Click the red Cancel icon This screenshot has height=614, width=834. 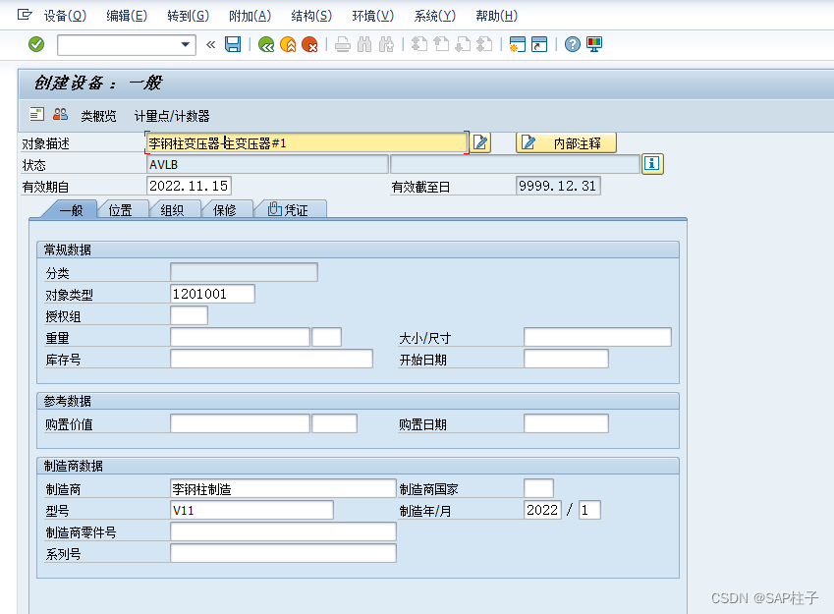point(309,44)
